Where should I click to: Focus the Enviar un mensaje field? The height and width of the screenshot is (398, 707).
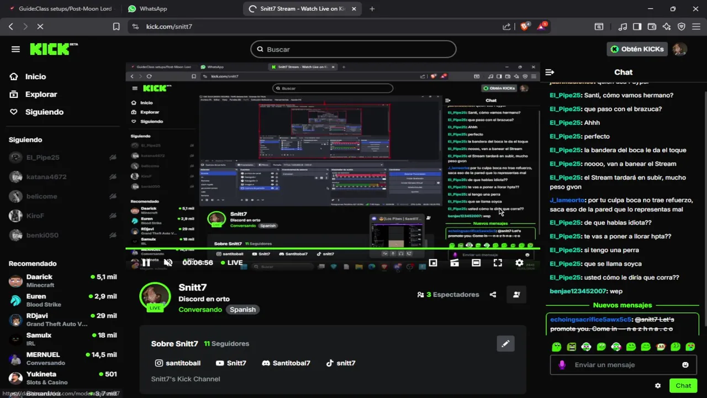tap(624, 365)
